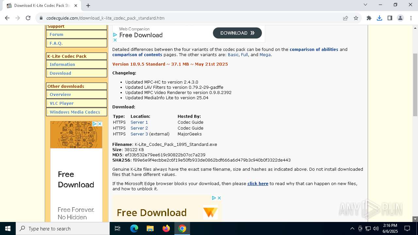Image resolution: width=418 pixels, height=235 pixels.
Task: Download from Server 2
Action: 139,128
